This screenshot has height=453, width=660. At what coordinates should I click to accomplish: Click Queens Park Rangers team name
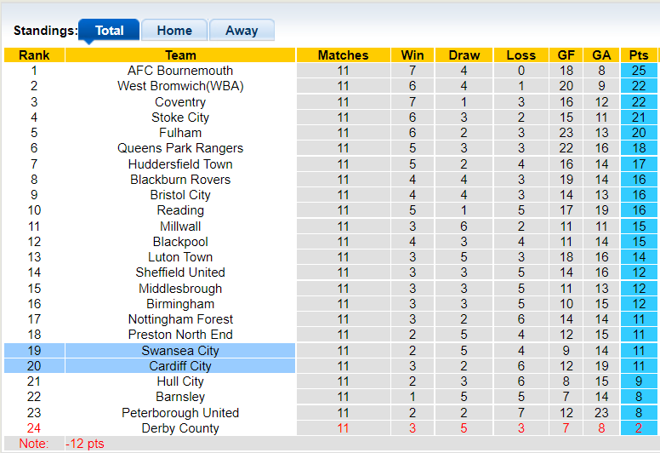click(x=180, y=148)
